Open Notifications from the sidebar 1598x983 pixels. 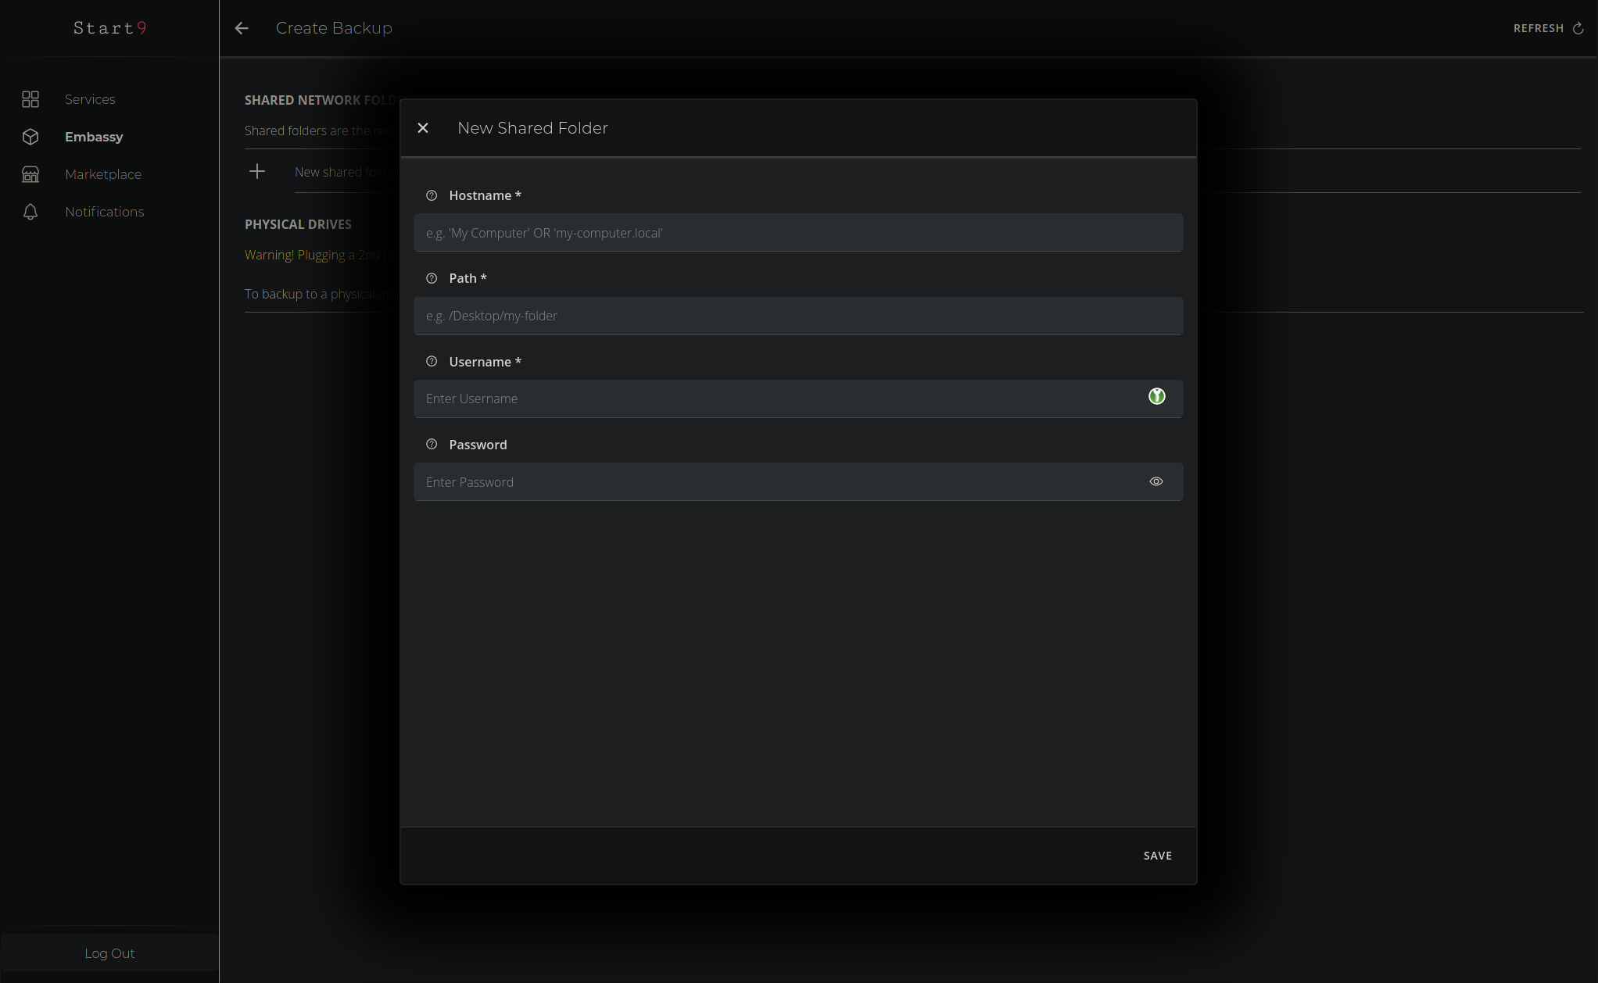(x=104, y=212)
